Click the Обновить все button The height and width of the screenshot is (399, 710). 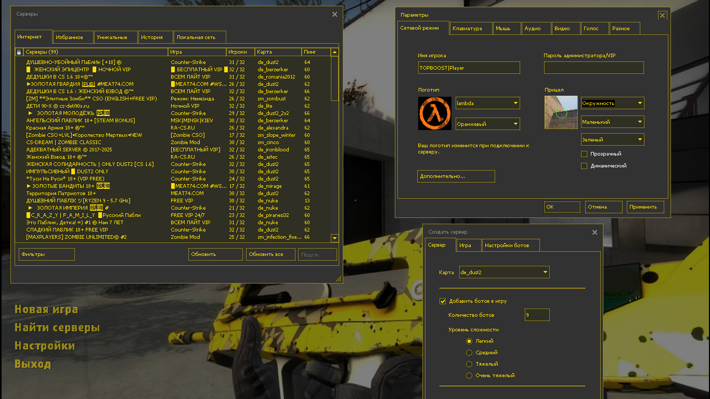click(x=271, y=254)
